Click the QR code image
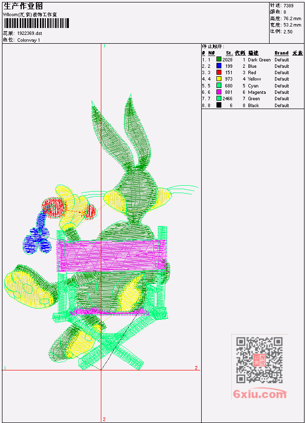 [259, 360]
